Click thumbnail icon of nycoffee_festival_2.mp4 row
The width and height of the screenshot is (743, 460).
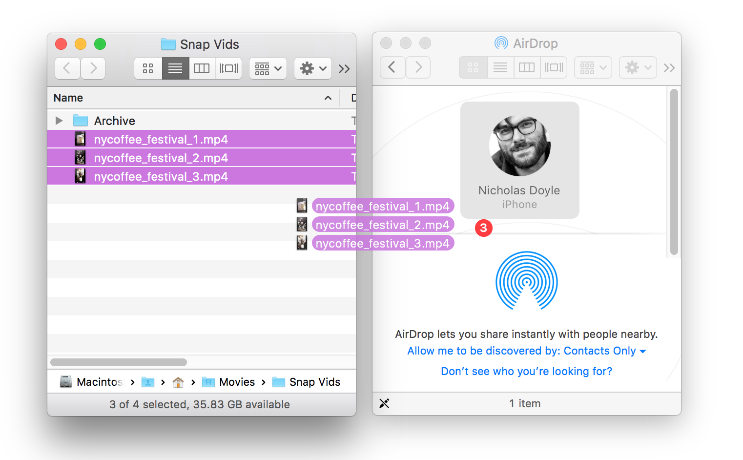[81, 158]
